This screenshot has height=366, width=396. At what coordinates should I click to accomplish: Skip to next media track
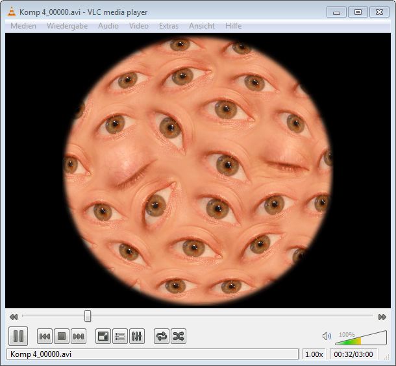point(79,336)
